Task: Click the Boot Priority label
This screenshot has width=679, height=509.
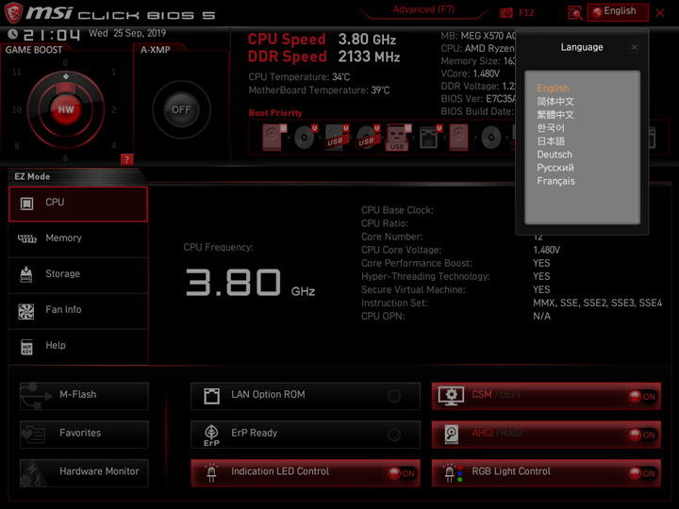Action: (275, 113)
